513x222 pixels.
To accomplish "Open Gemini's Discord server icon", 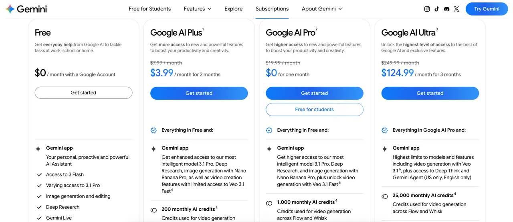I will (x=446, y=9).
